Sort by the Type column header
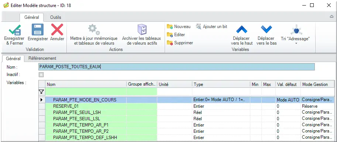 (x=221, y=84)
